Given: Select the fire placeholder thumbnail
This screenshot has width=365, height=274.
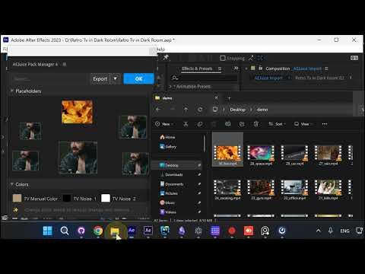Looking at the screenshot, I should click(x=77, y=112).
